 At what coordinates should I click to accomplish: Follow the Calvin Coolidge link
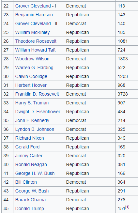click(x=31, y=76)
